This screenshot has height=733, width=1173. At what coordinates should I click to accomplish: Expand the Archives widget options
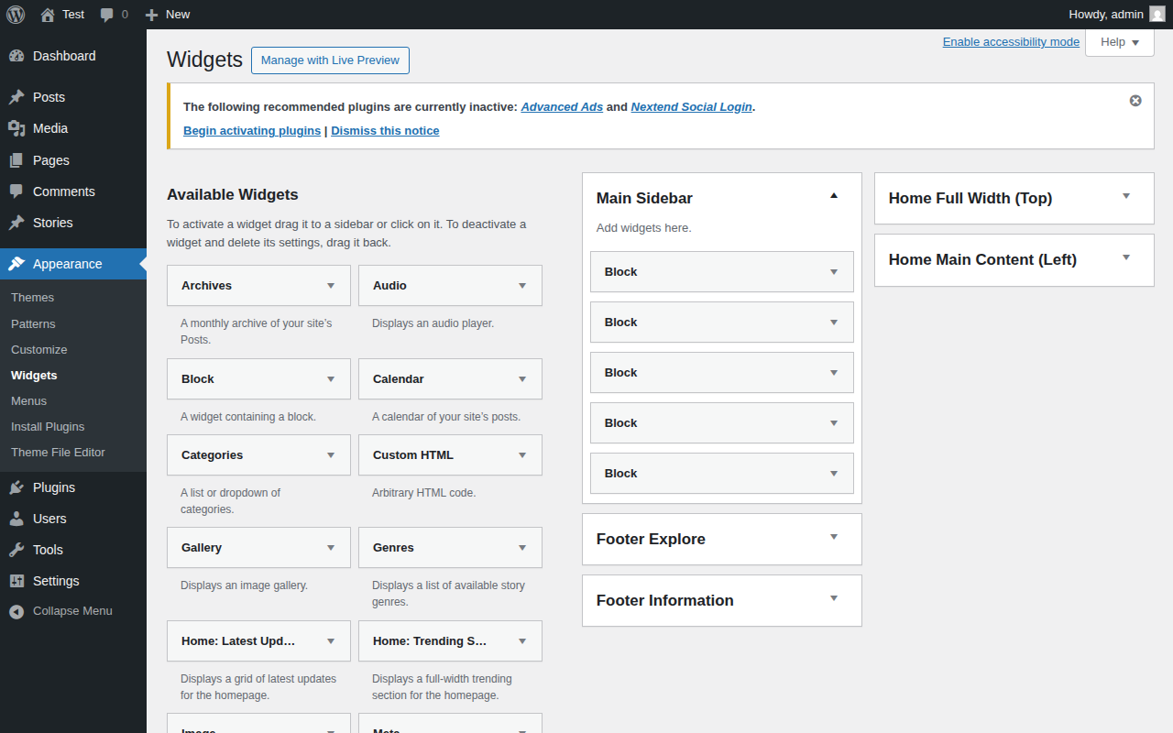331,286
